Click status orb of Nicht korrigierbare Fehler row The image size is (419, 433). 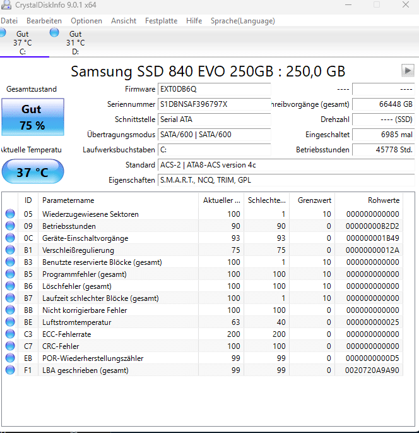click(10, 310)
